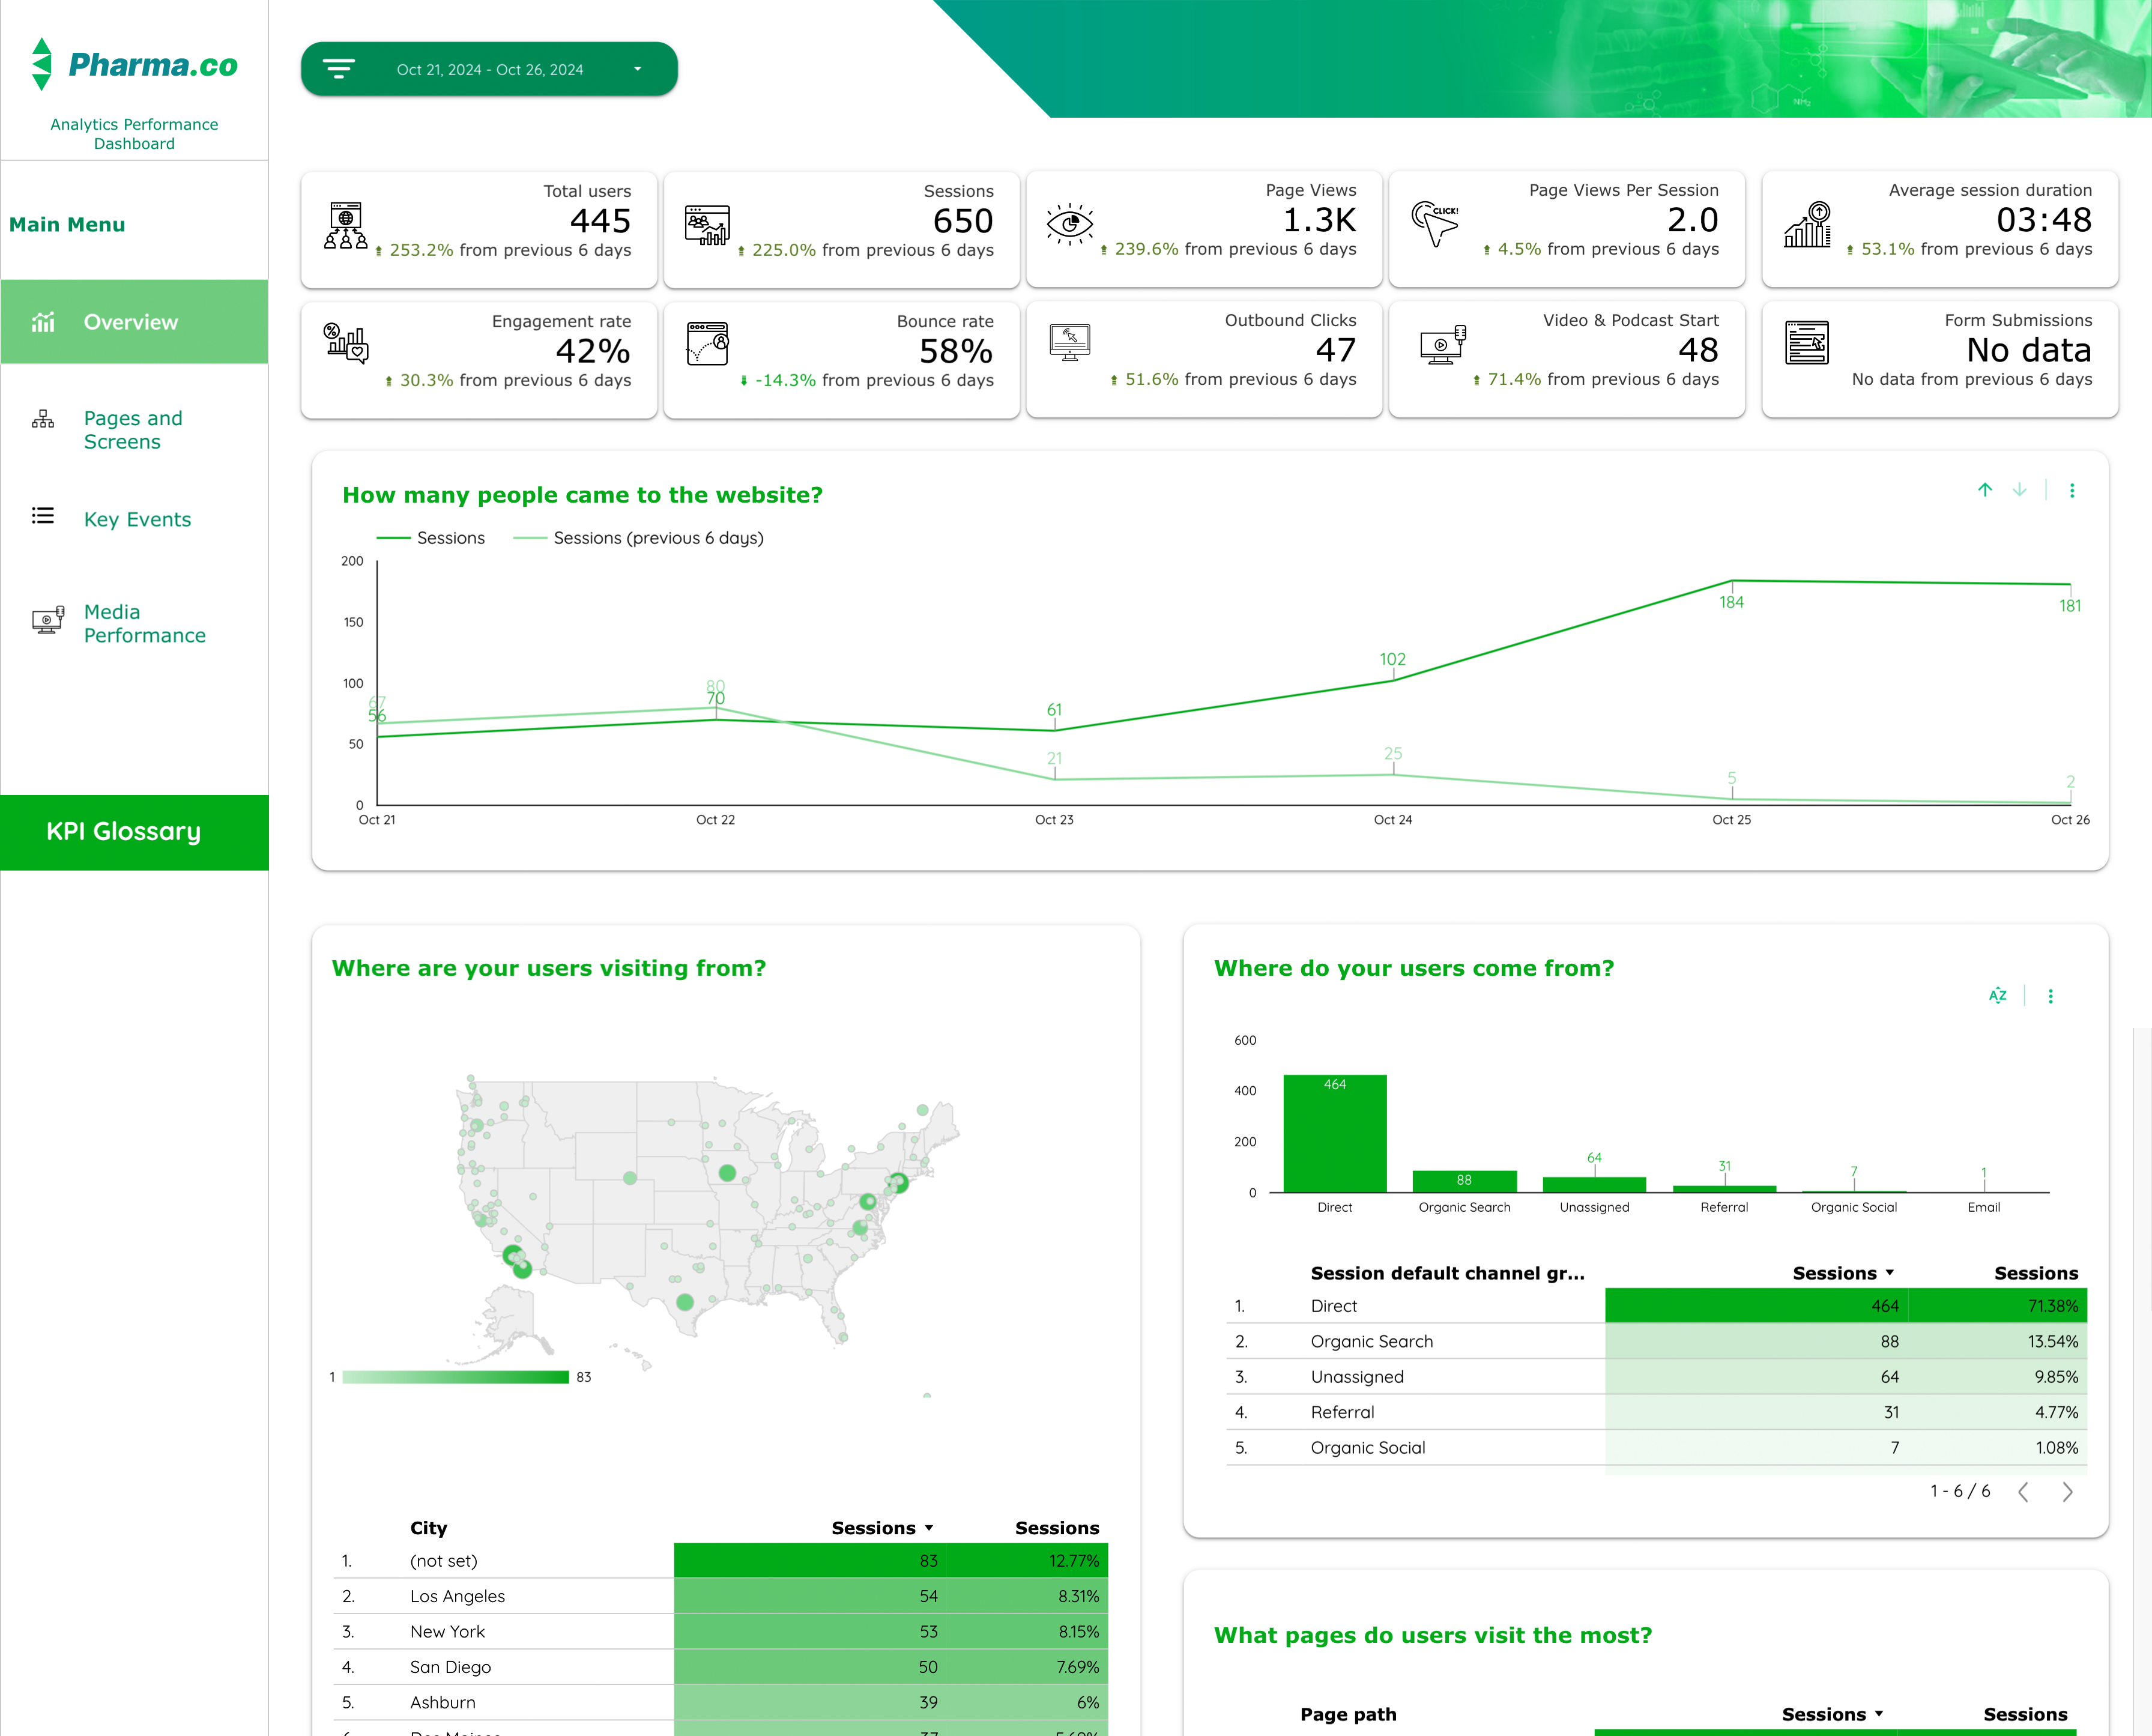
Task: Click the Outbound Clicks monitor icon
Action: tap(1070, 342)
